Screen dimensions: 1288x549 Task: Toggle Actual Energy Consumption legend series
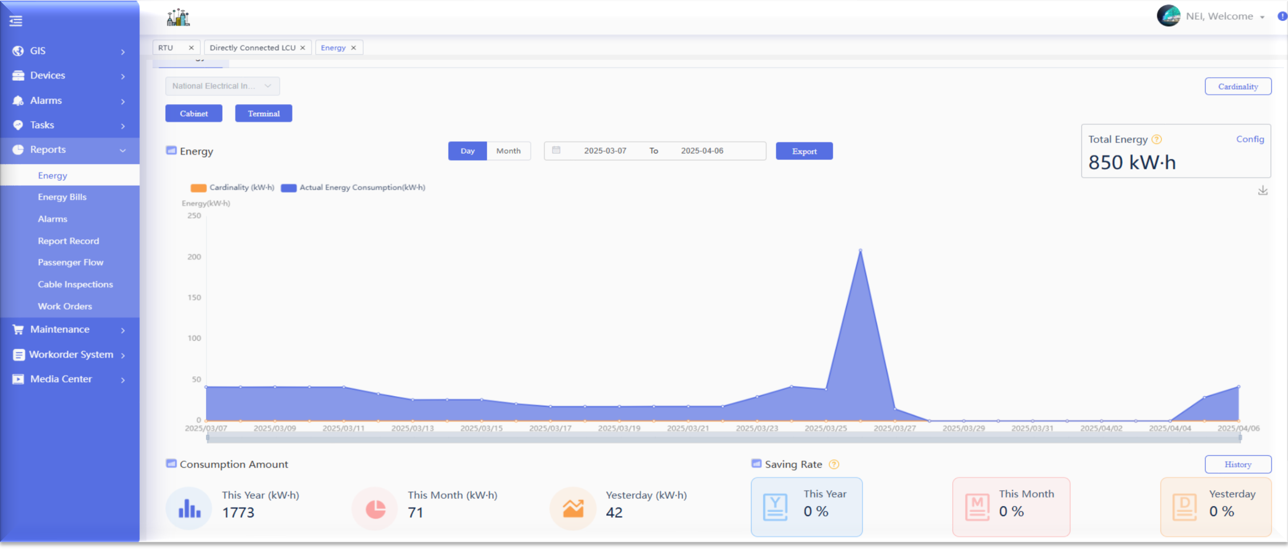[353, 188]
